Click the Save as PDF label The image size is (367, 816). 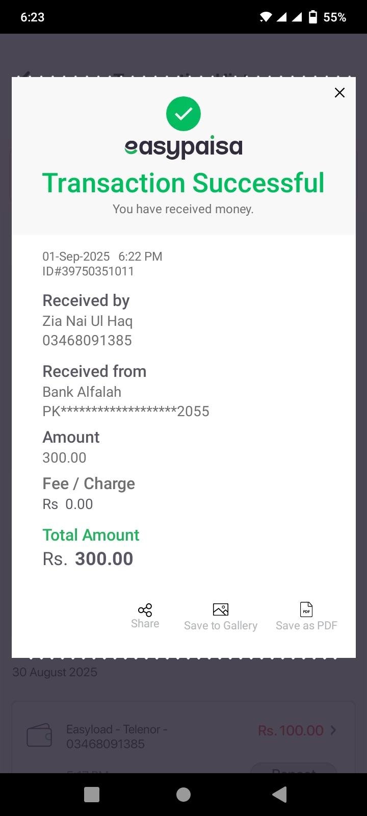(306, 626)
